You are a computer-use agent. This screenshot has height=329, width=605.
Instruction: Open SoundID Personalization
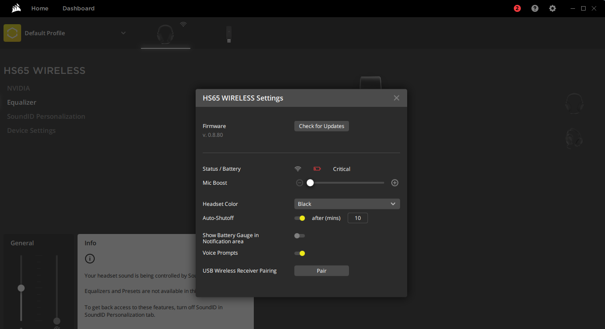[x=46, y=116]
